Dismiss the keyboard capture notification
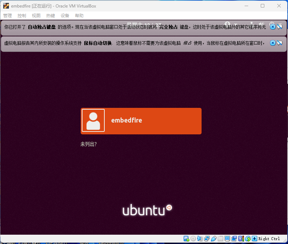 [x=273, y=27]
